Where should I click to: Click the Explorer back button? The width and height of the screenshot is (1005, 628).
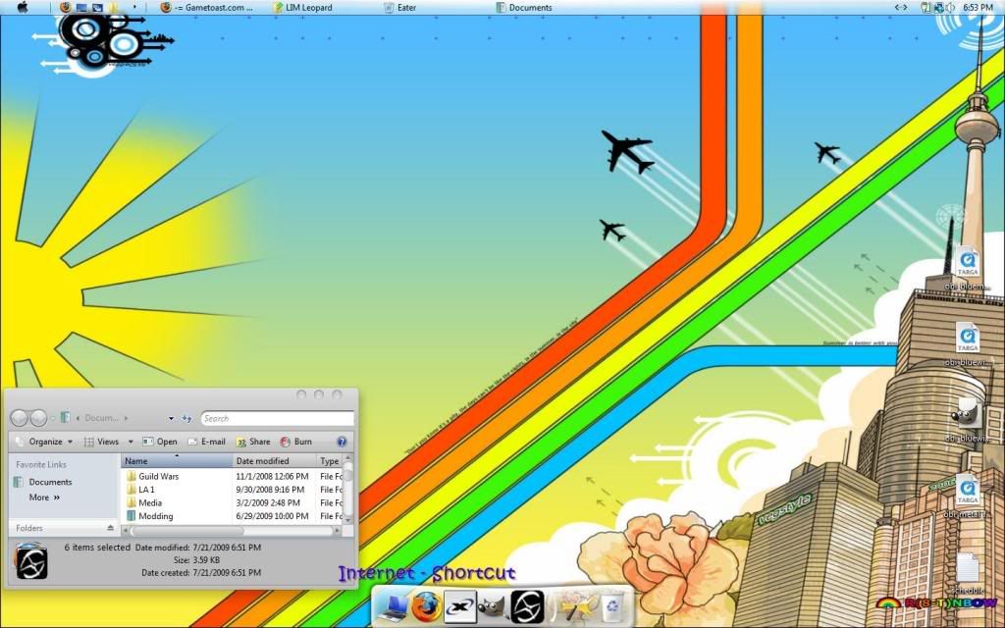20,418
